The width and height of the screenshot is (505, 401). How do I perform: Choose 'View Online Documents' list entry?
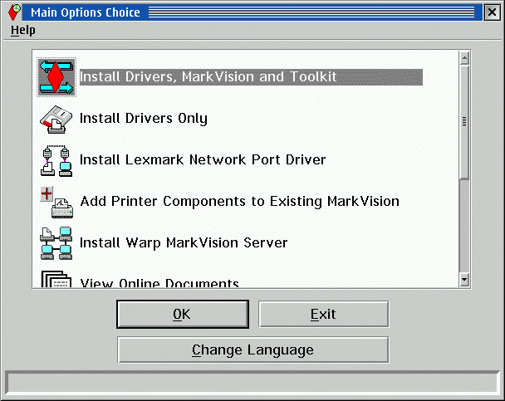[159, 282]
